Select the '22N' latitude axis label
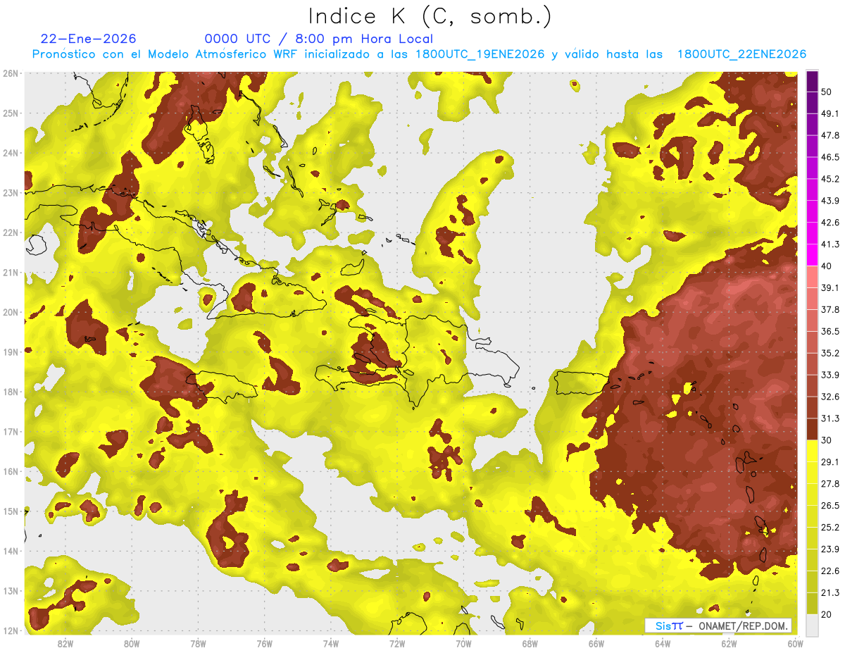This screenshot has width=845, height=653. click(x=11, y=232)
